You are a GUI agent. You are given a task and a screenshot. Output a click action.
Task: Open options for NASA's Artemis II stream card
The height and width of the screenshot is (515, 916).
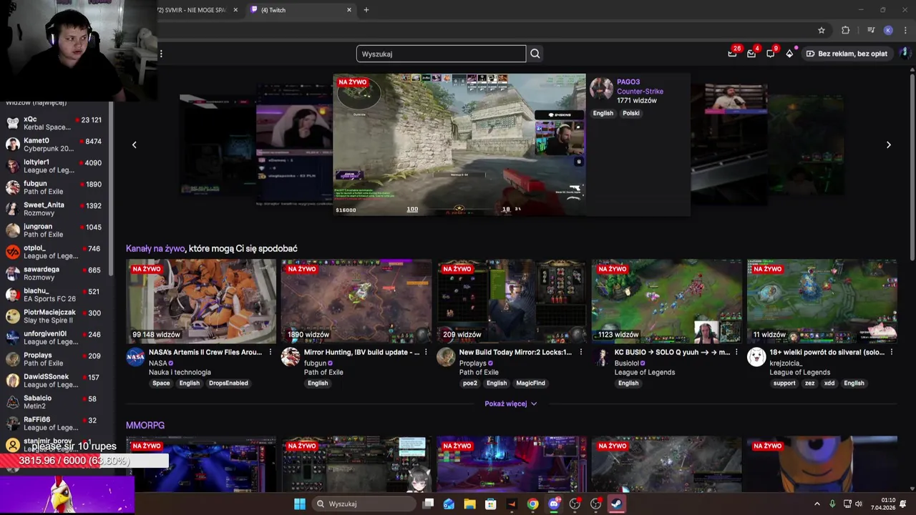point(271,352)
